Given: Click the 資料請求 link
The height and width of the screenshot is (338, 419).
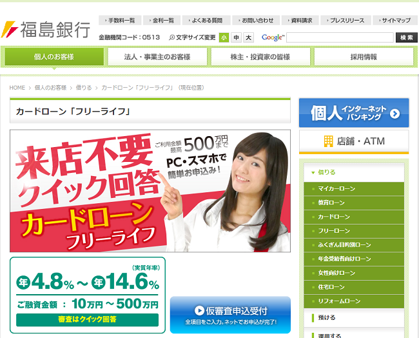Looking at the screenshot, I should pyautogui.click(x=300, y=21).
